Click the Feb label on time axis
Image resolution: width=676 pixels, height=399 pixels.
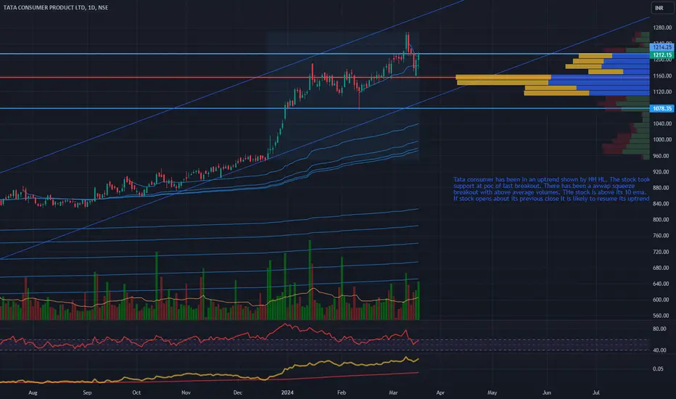coord(342,392)
